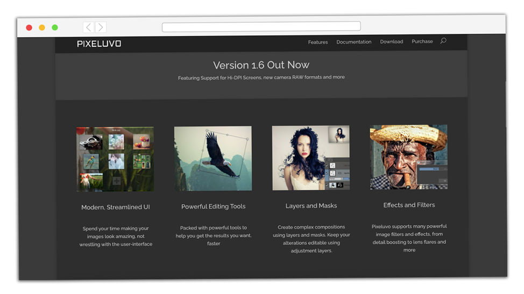Click the search magnifier icon in navigation
This screenshot has height=294, width=524.
[443, 41]
